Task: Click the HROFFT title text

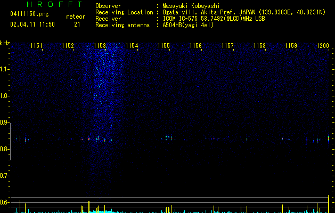Action: (55, 4)
